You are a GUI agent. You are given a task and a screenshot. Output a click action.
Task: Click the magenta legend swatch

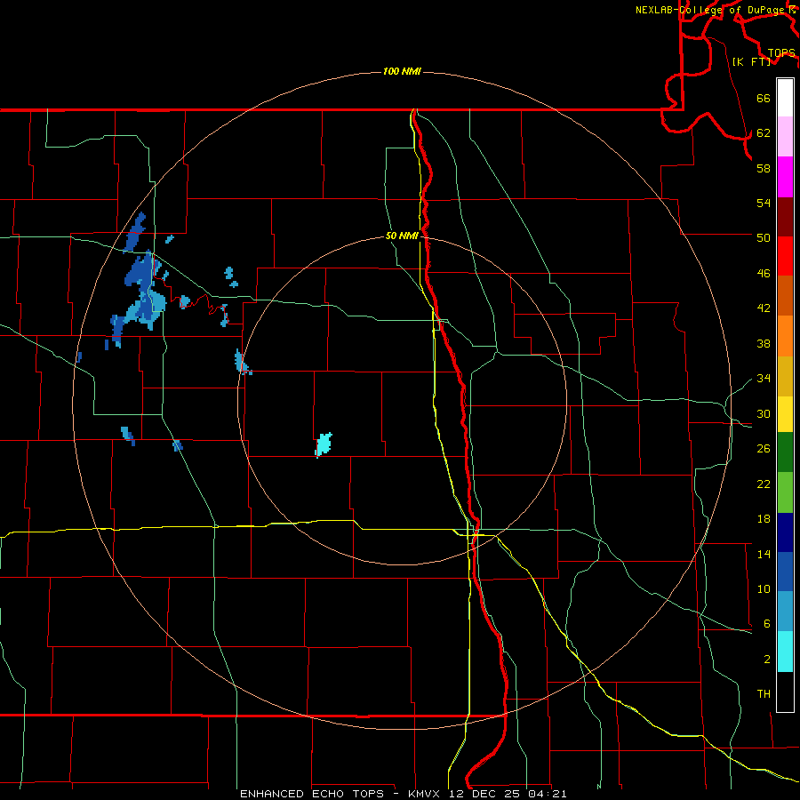coord(785,177)
